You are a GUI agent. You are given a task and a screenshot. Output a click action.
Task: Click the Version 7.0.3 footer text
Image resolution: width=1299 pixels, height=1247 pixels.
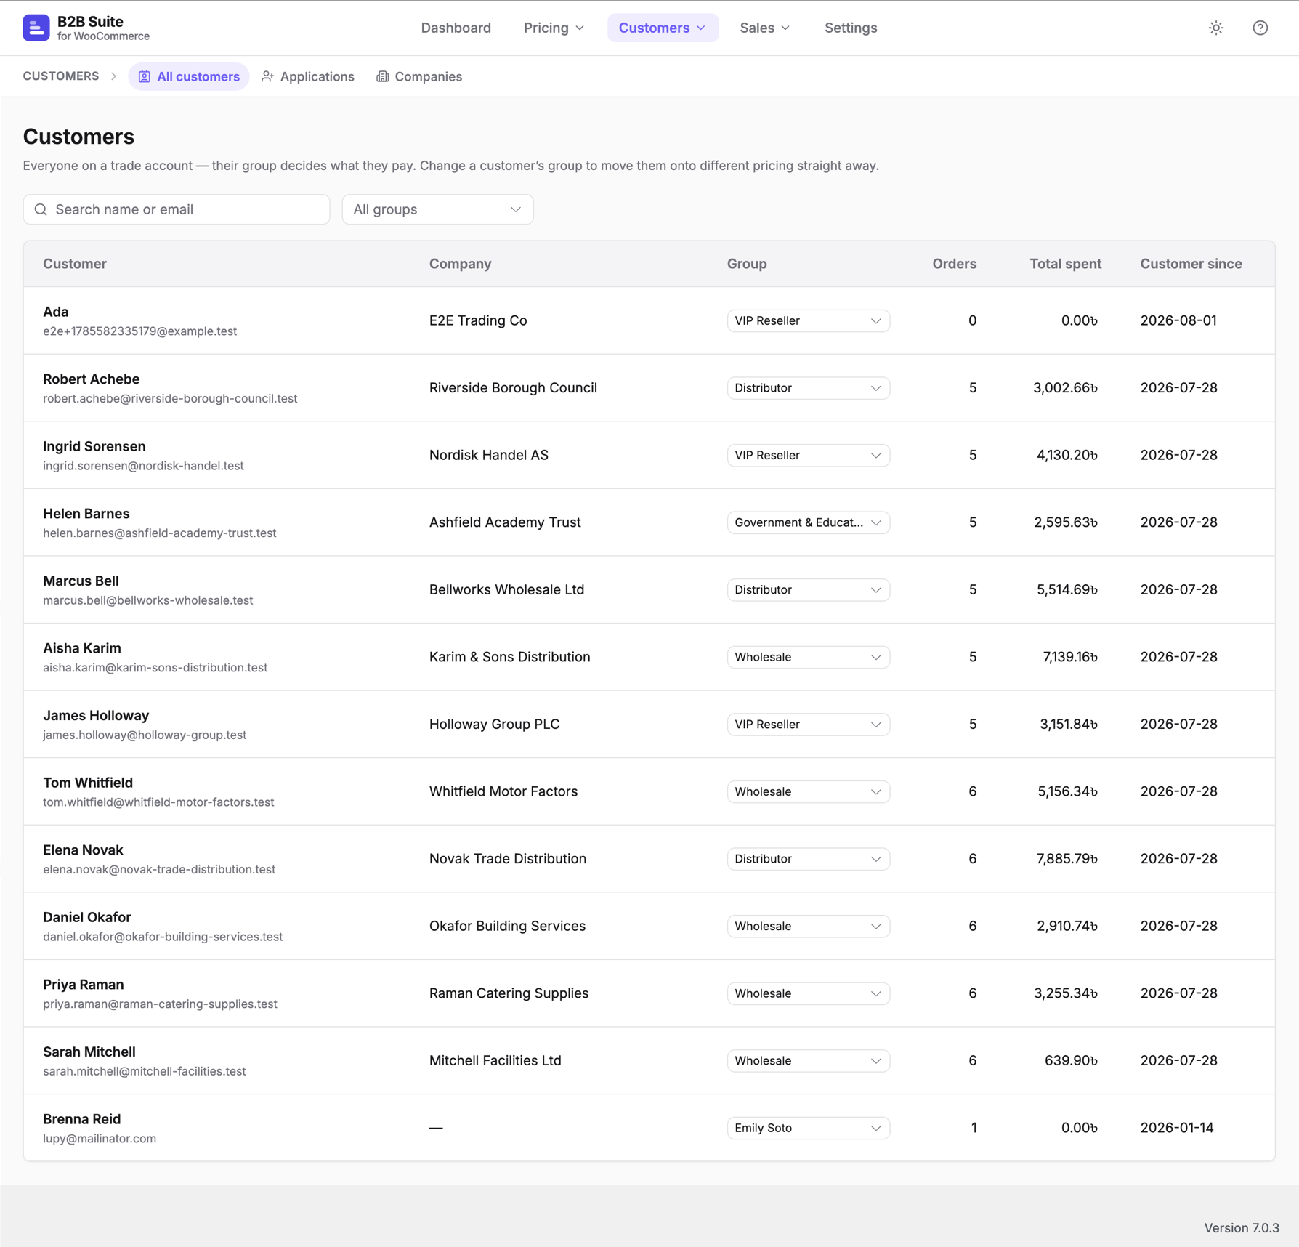1242,1227
